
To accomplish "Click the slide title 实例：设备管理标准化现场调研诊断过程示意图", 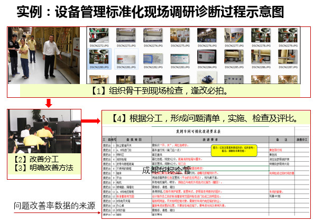I will (x=150, y=12).
